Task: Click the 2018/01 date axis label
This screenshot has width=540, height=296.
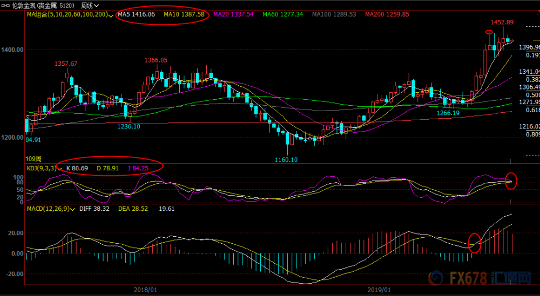Action: pyautogui.click(x=145, y=290)
